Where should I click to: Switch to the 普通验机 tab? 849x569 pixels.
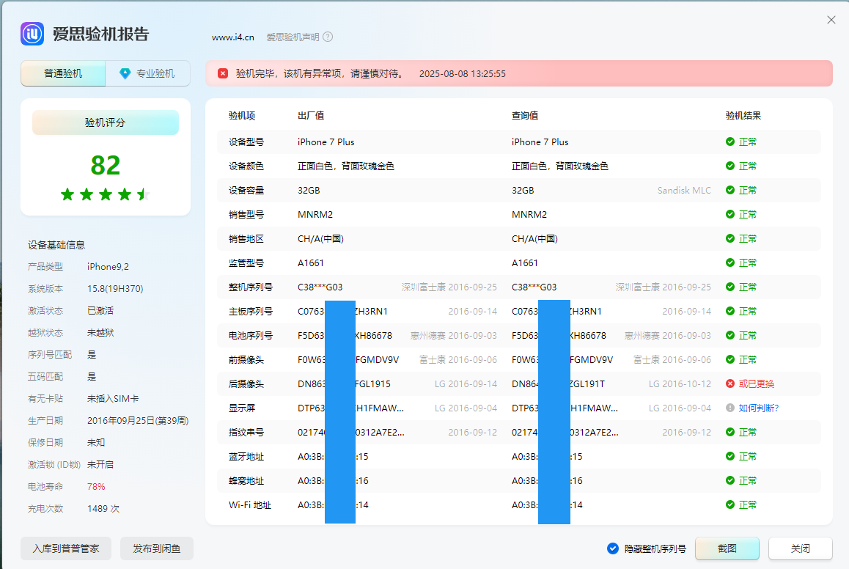pos(63,73)
